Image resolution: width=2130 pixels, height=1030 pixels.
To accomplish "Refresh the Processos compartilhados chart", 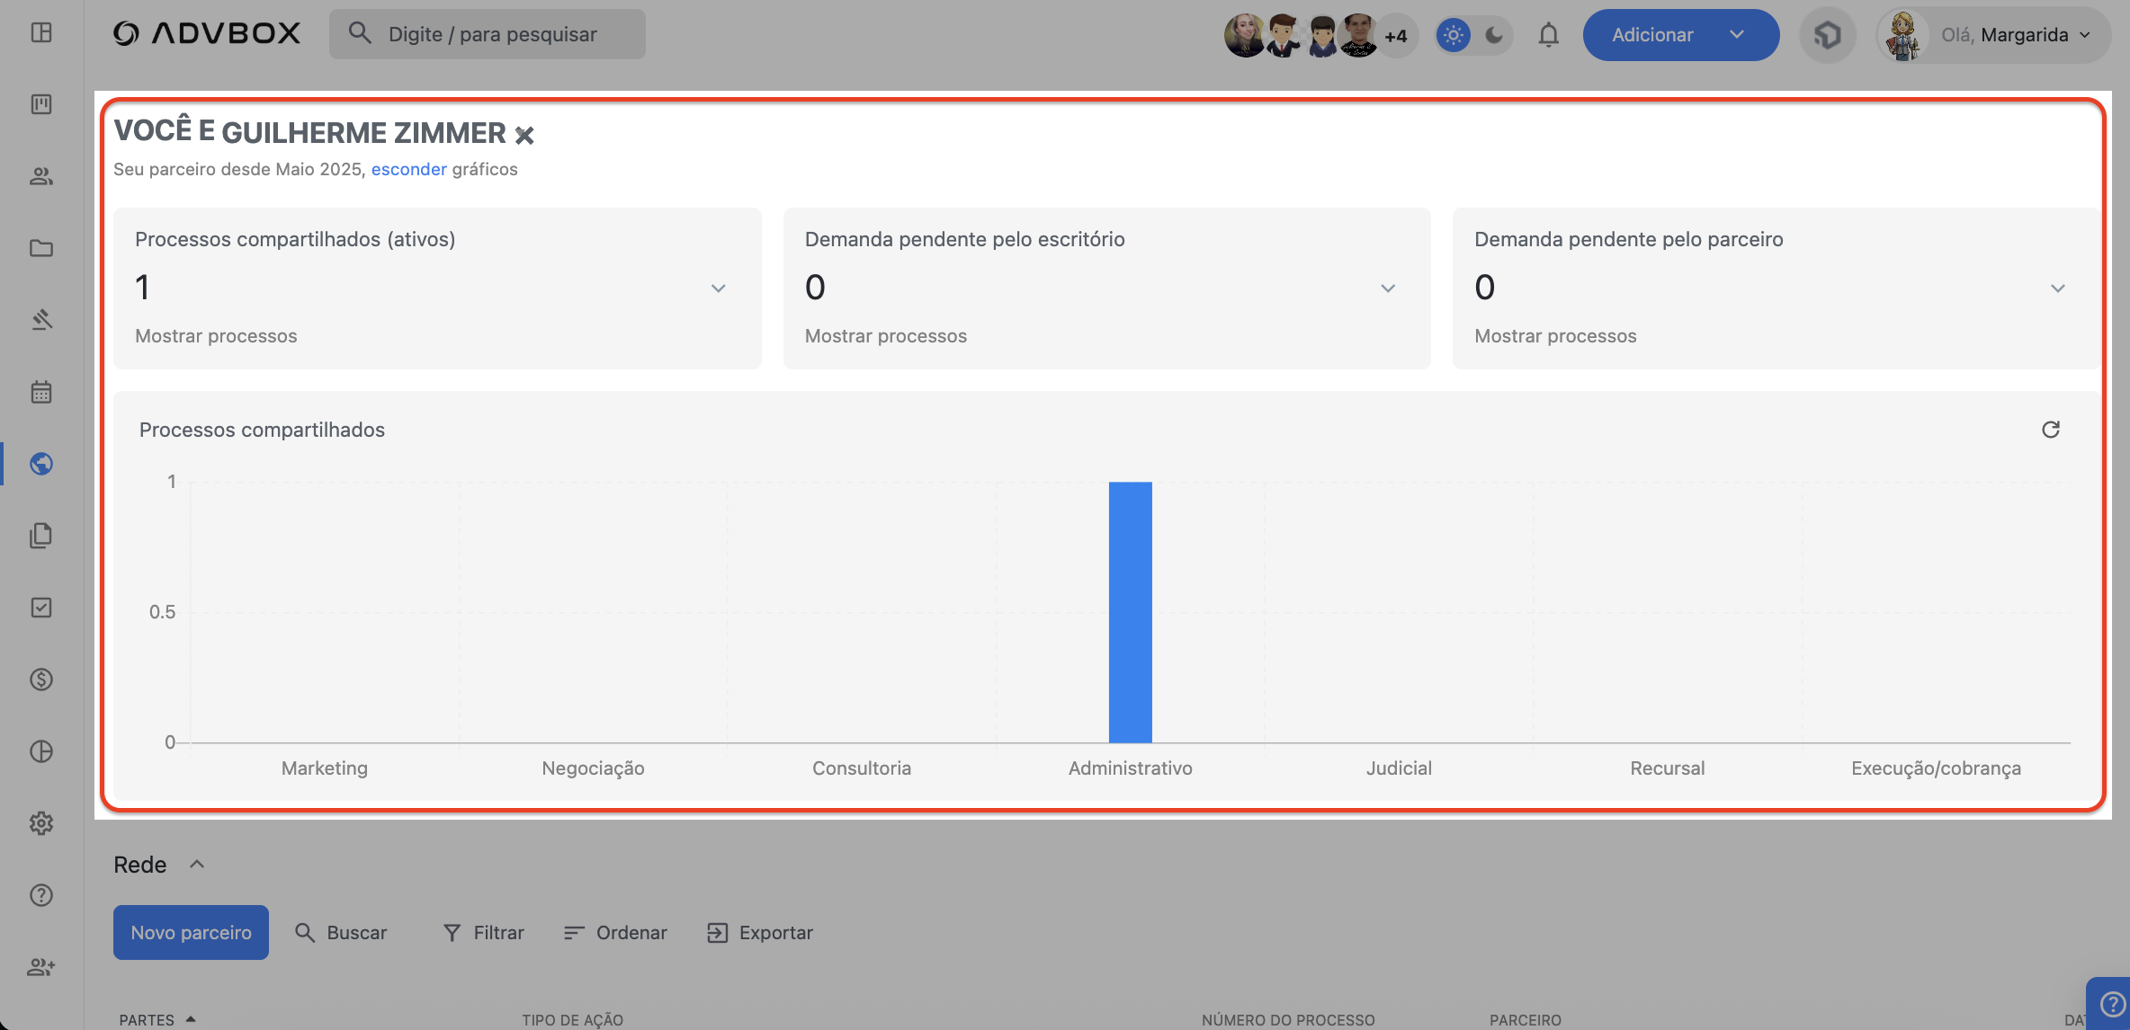I will 2050,430.
